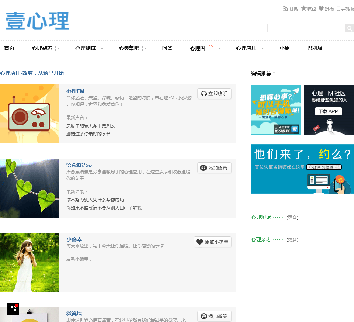Open the 治愈系语录 title link
The image size is (354, 322).
pyautogui.click(x=79, y=165)
